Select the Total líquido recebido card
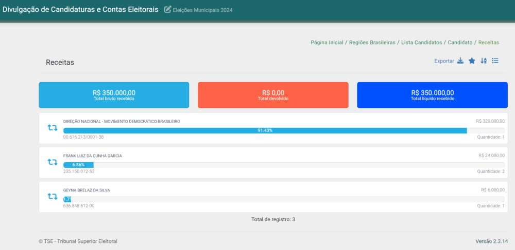Viewport: 515px width, 250px height. coord(432,95)
